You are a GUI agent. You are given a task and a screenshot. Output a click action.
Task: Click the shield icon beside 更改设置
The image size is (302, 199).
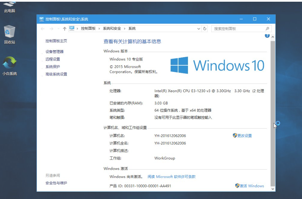pyautogui.click(x=235, y=135)
